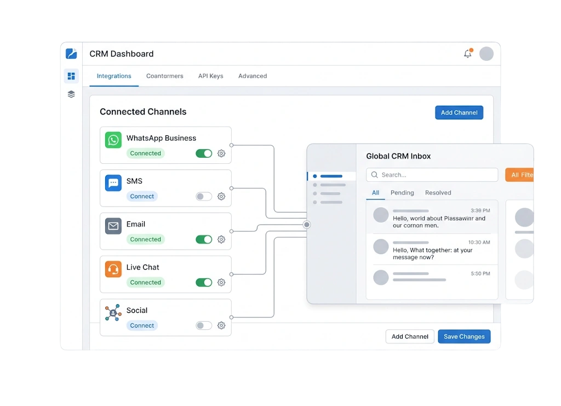
Task: Click the Live Chat headset icon
Action: coord(113,269)
